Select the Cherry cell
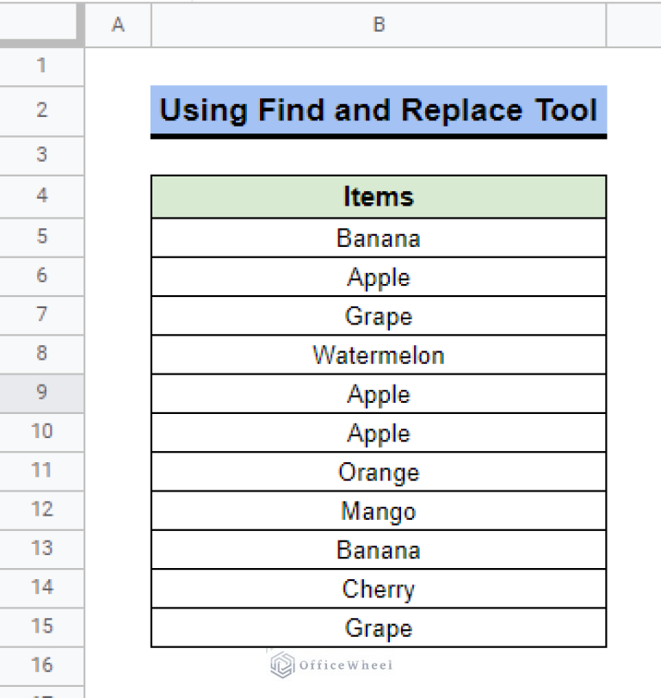This screenshot has width=661, height=698. tap(379, 589)
